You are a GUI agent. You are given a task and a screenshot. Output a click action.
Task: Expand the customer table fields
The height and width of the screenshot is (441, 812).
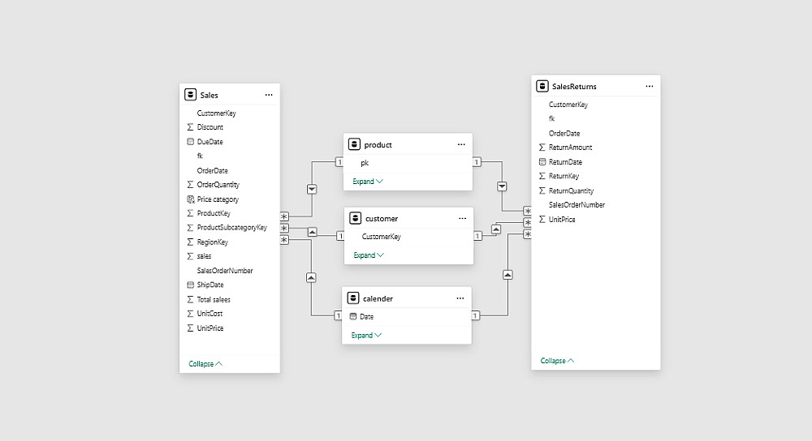pos(369,255)
